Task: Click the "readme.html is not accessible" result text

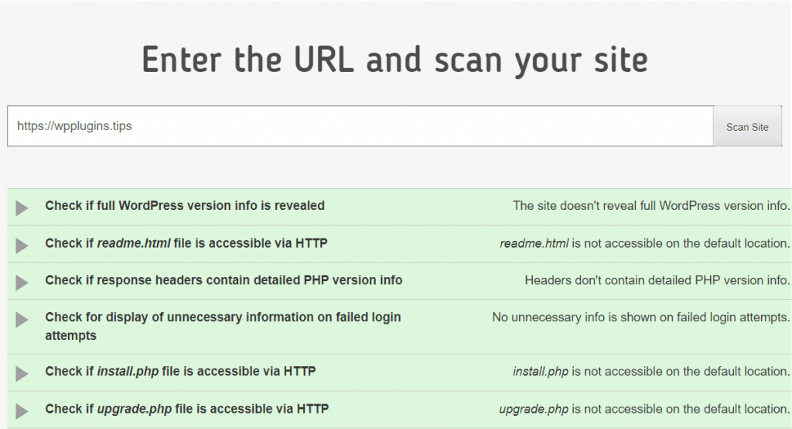Action: click(644, 243)
